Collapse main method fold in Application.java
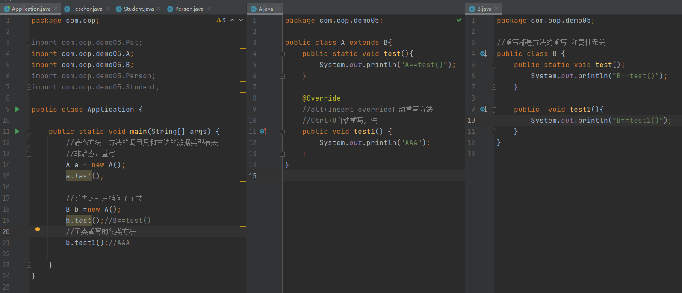 pos(29,132)
